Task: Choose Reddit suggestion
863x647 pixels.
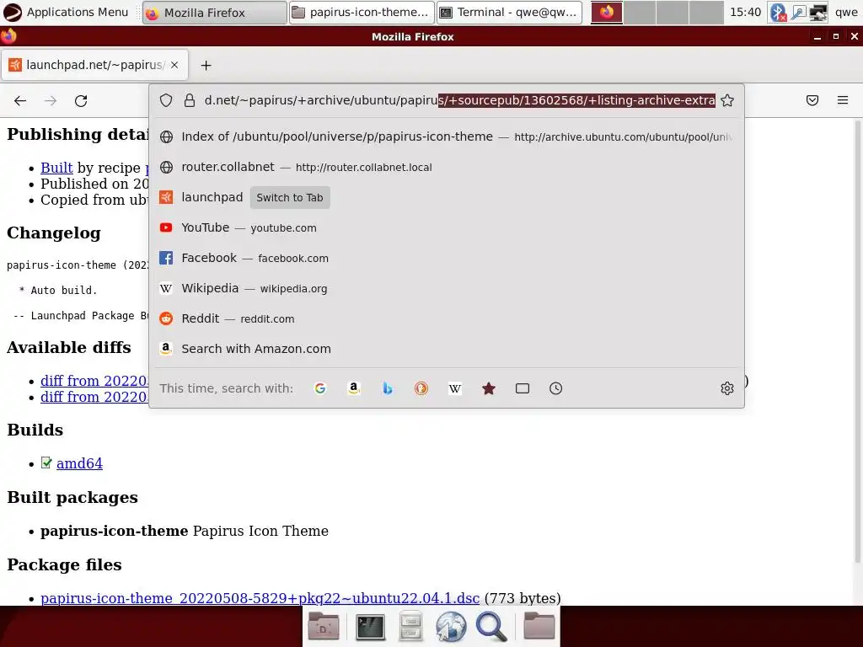Action: pos(447,318)
